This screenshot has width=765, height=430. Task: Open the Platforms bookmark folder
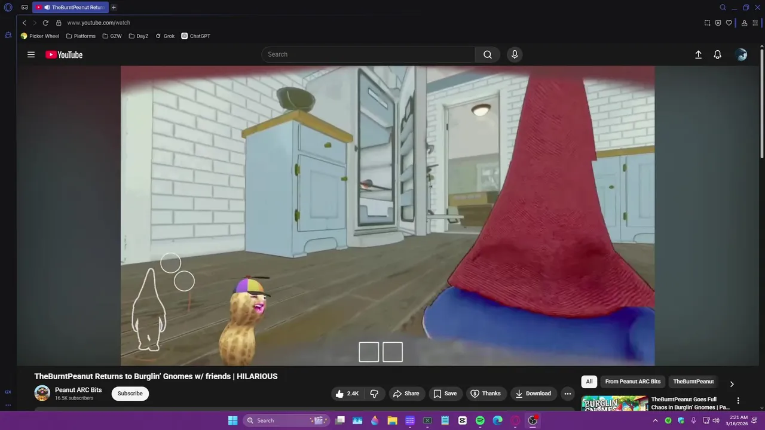tap(81, 36)
